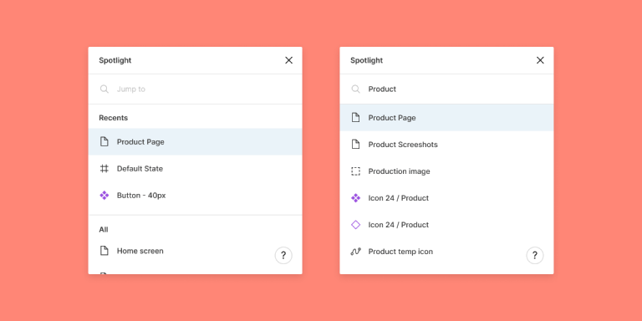The image size is (642, 321).
Task: Click the 'Jump to' search field
Action: coord(196,89)
